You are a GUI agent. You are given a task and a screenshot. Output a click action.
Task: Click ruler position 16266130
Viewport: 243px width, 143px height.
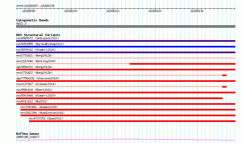click(197, 11)
